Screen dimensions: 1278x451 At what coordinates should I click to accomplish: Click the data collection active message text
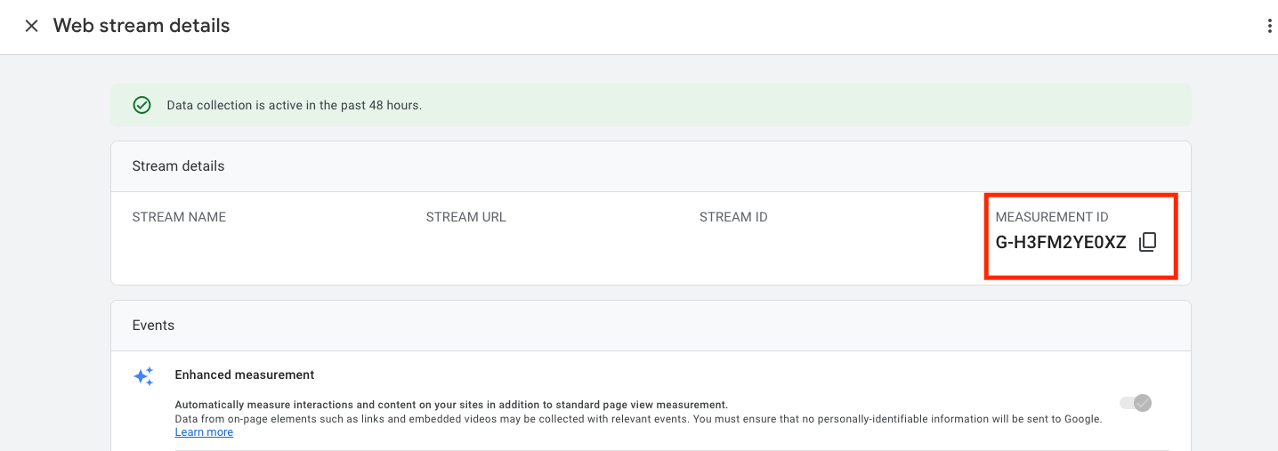click(294, 105)
